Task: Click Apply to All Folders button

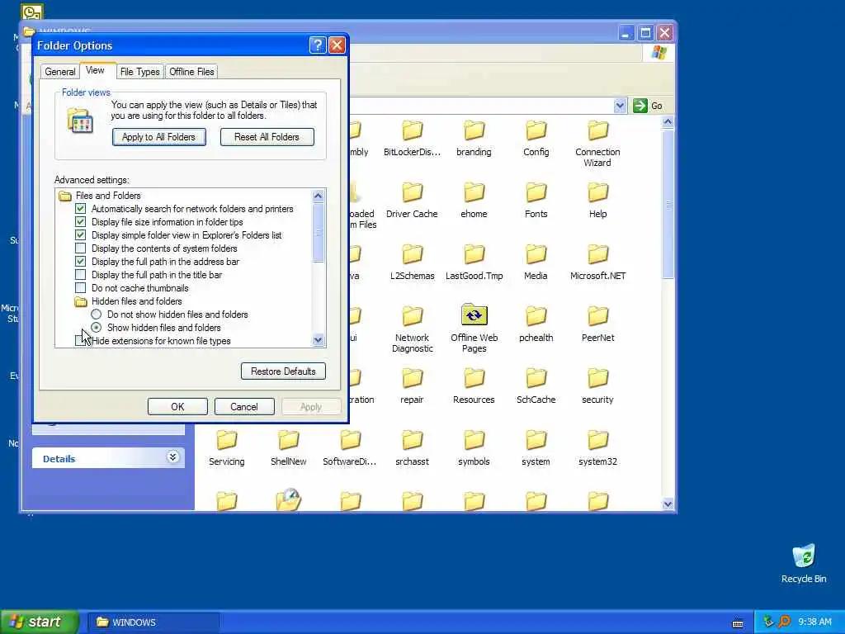Action: coord(158,137)
